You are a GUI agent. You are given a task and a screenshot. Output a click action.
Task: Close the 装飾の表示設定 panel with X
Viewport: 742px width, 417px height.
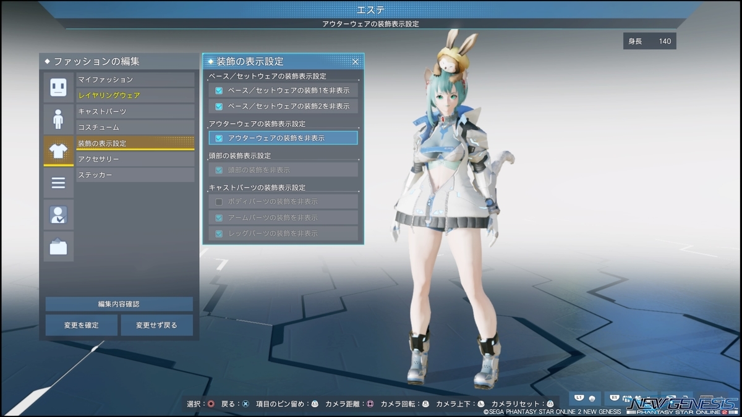tap(356, 62)
